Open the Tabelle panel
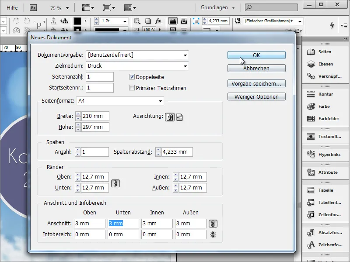The width and height of the screenshot is (350, 262). click(x=325, y=190)
